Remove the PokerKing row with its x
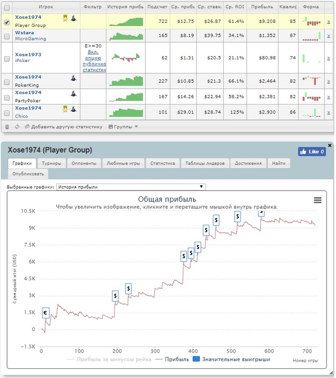 [328, 82]
